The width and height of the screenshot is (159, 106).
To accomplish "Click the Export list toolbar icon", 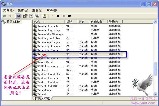I will [x=37, y=16].
